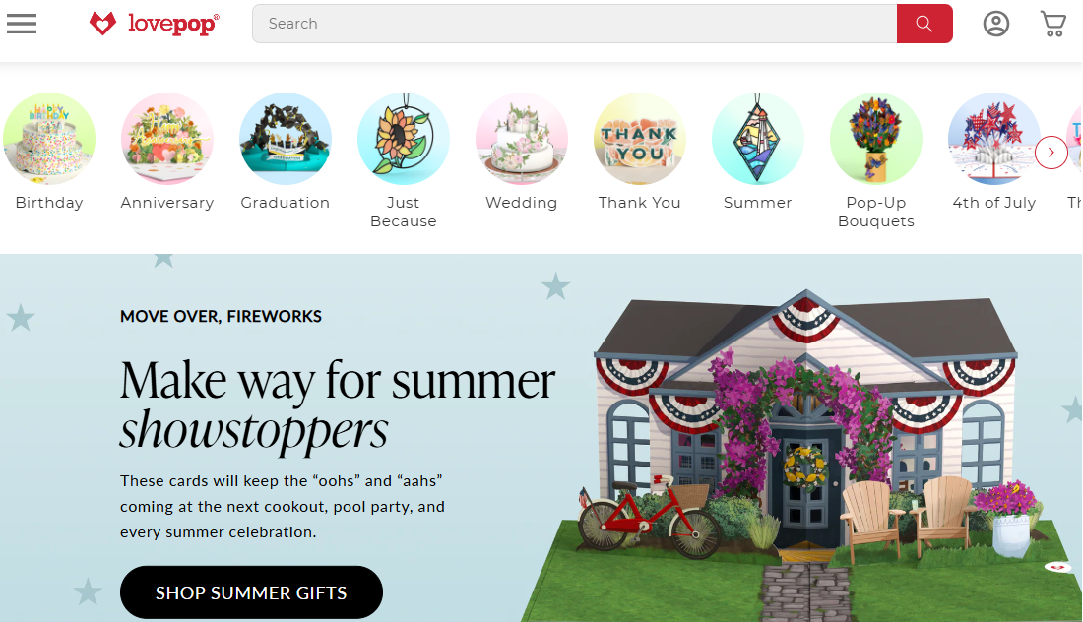Click into the Search text field
The height and width of the screenshot is (622, 1083).
(575, 24)
